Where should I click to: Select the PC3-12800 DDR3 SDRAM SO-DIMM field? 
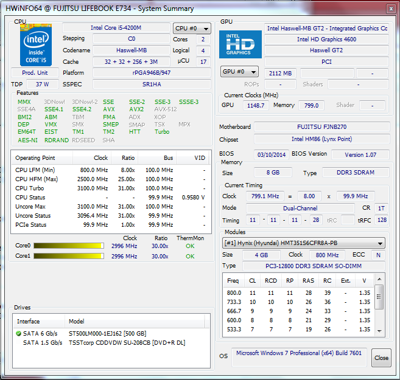tap(314, 266)
